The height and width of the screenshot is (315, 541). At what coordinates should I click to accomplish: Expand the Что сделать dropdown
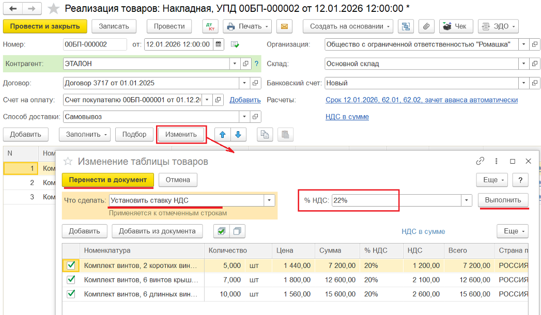click(x=269, y=200)
